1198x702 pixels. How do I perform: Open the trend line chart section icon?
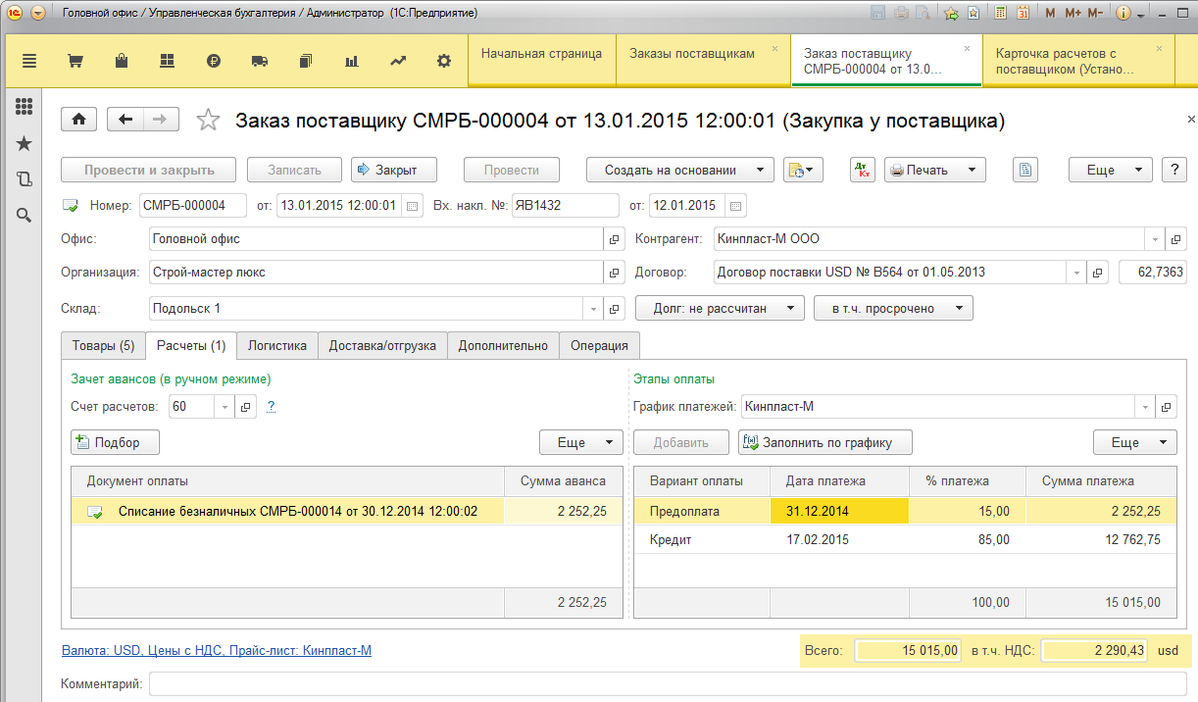pyautogui.click(x=398, y=61)
